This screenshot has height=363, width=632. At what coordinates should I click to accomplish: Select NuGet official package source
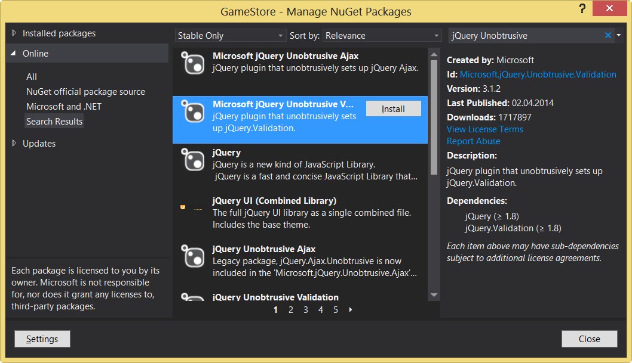tap(85, 92)
